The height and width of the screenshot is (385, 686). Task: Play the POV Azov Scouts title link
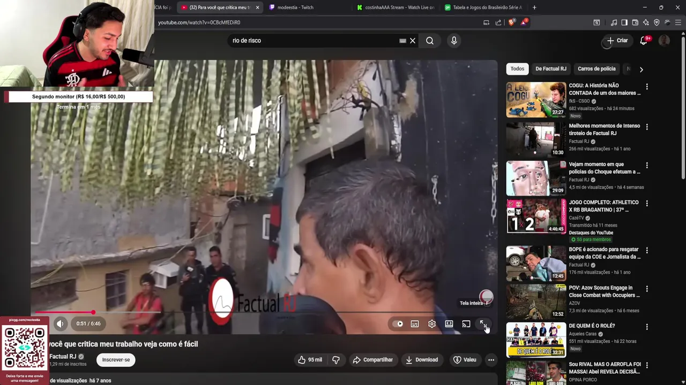click(x=604, y=291)
